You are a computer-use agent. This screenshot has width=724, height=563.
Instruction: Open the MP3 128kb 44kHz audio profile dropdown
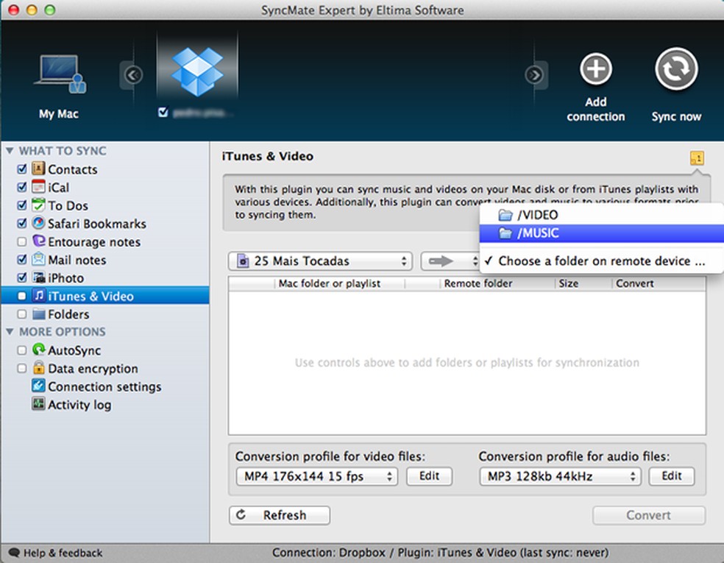[560, 476]
